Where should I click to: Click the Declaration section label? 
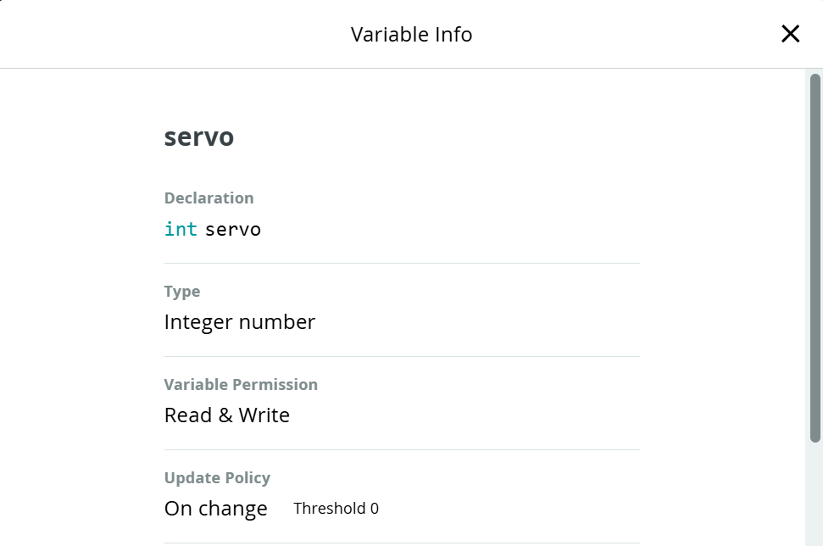point(209,198)
